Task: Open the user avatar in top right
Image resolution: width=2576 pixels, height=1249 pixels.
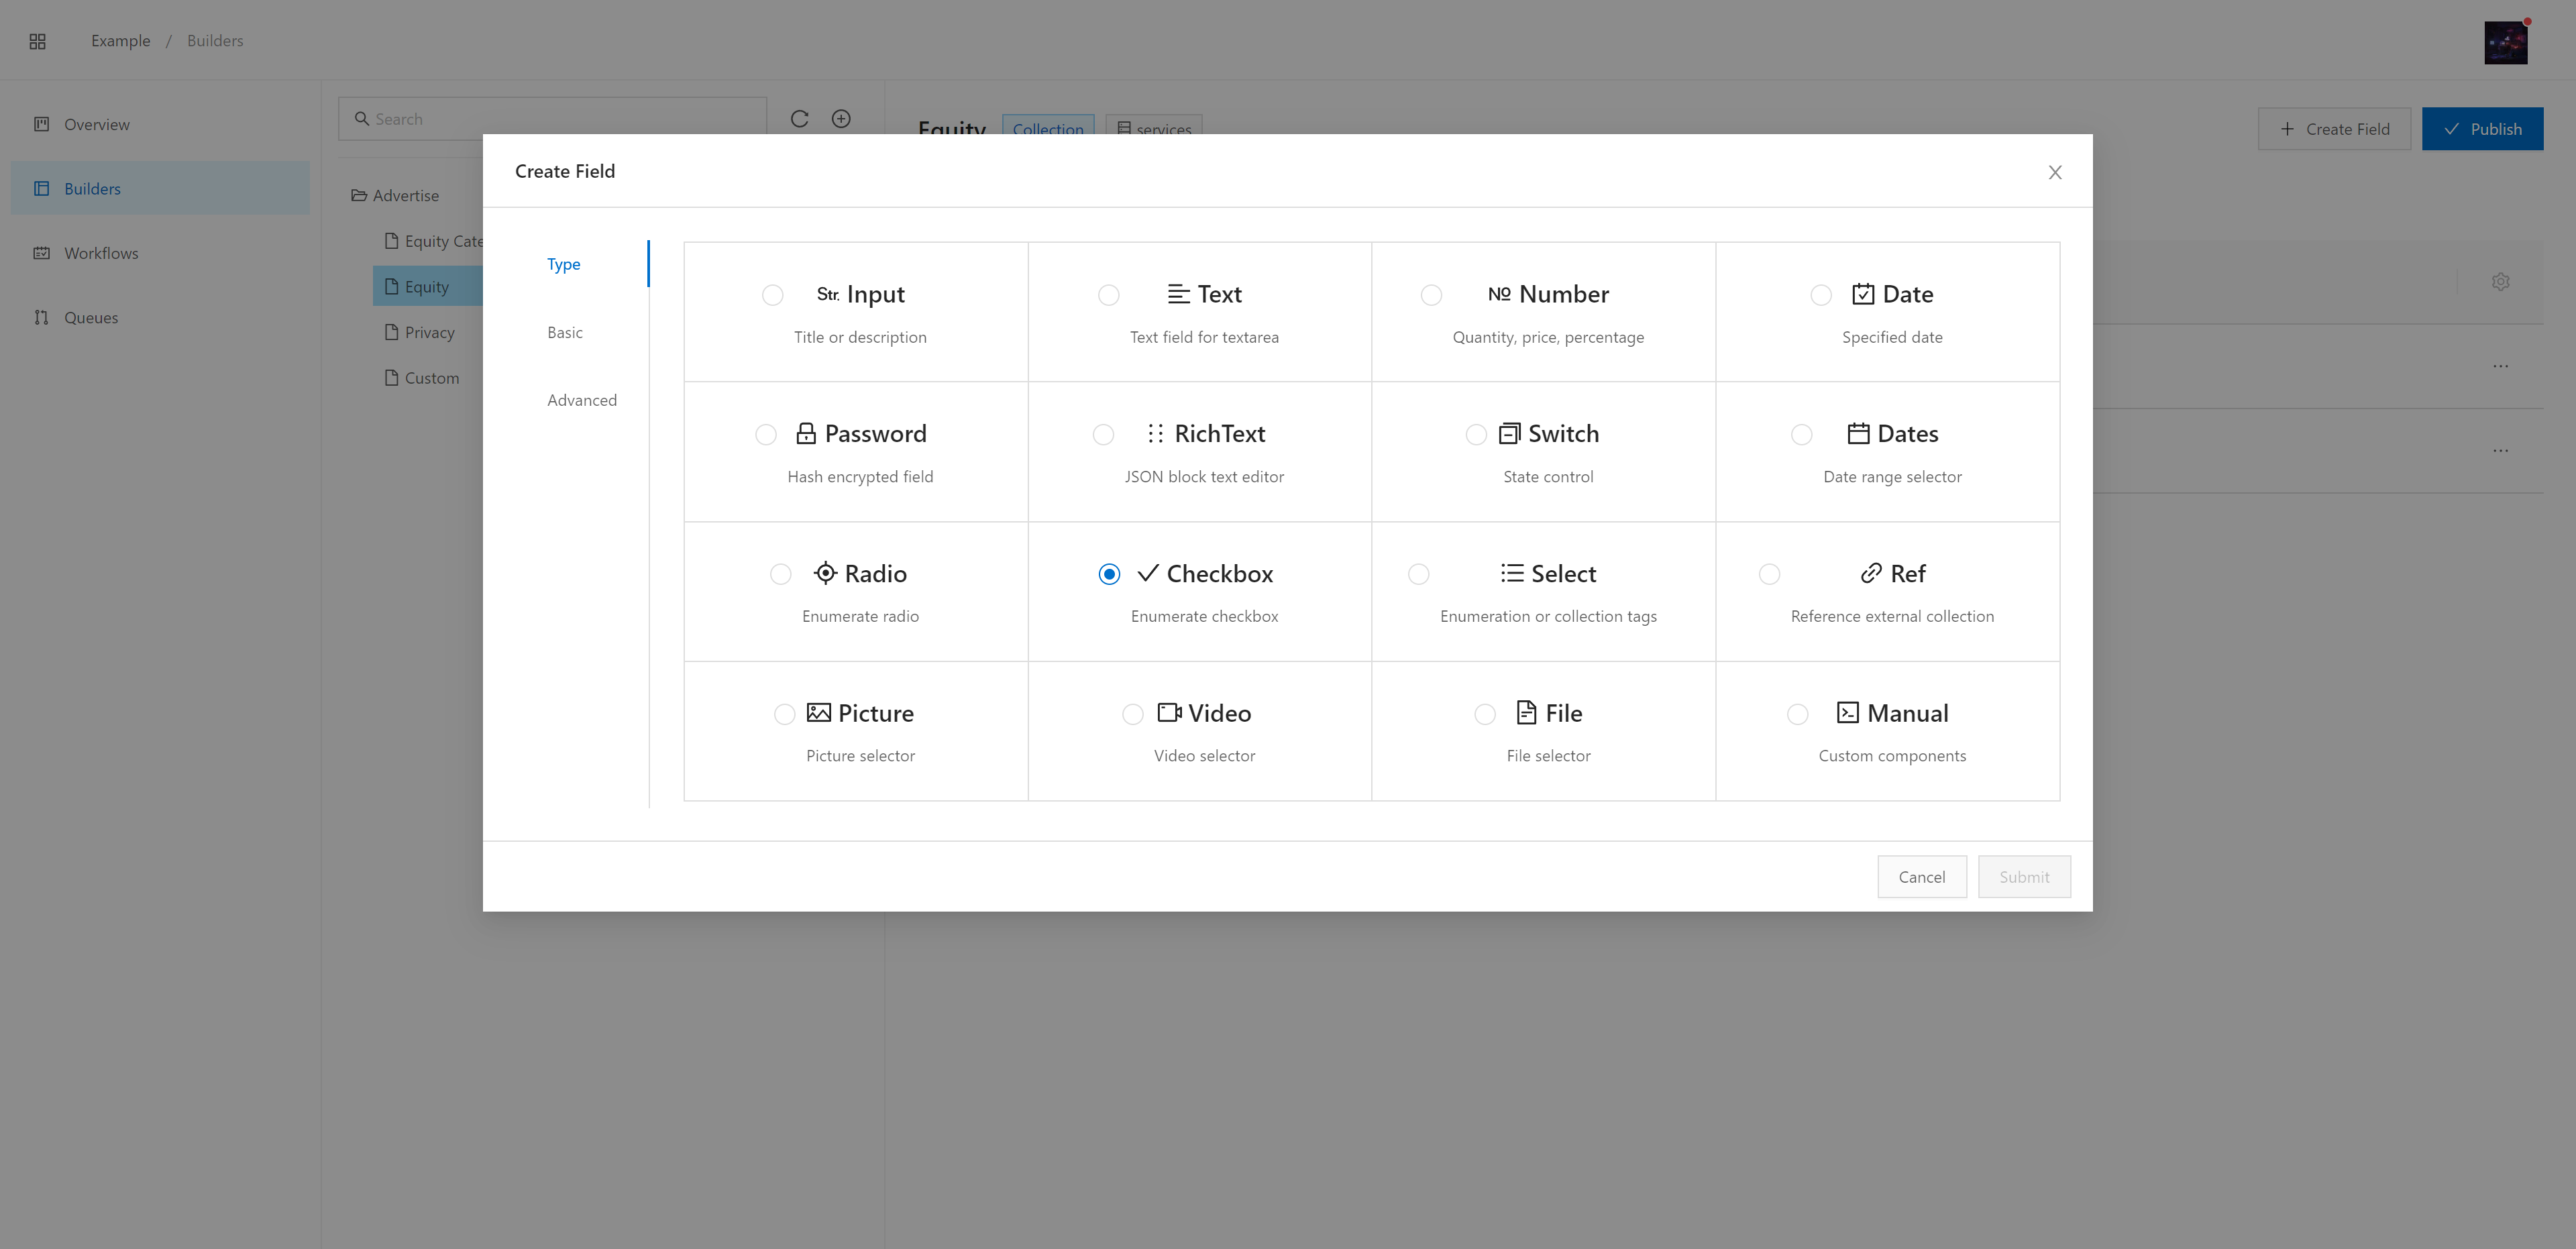Action: click(x=2505, y=42)
